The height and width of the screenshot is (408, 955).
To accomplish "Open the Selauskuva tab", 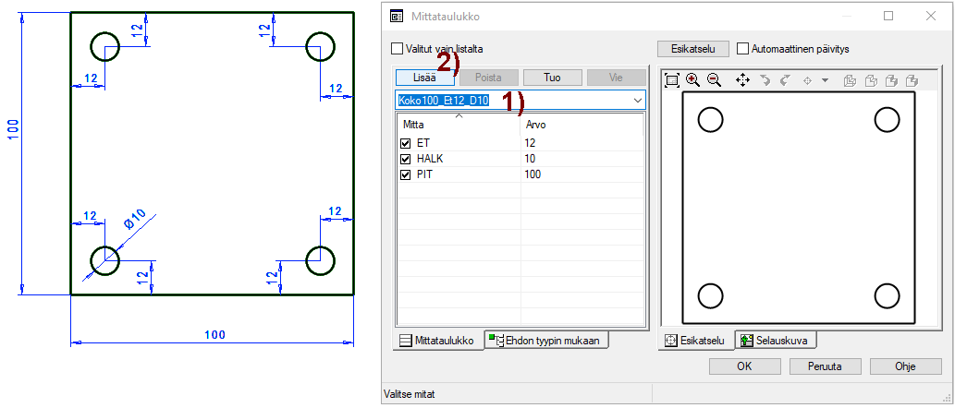I will 775,341.
